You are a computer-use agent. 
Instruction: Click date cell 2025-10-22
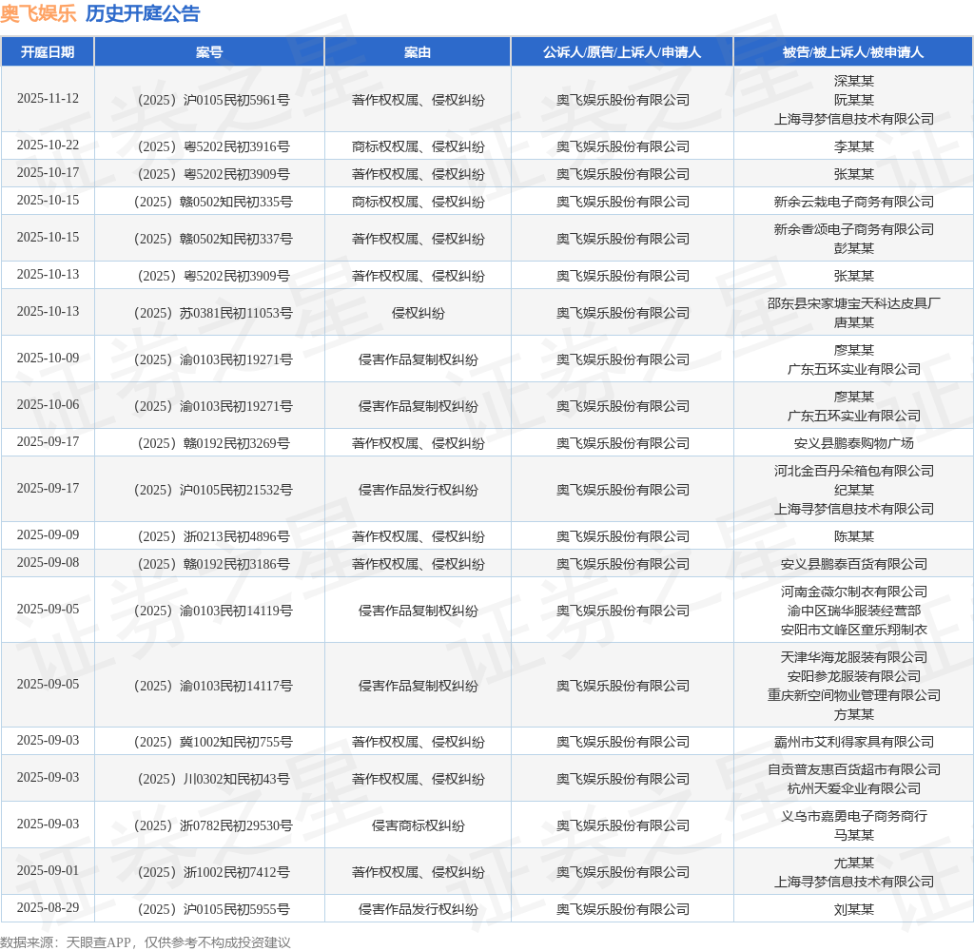click(x=48, y=145)
